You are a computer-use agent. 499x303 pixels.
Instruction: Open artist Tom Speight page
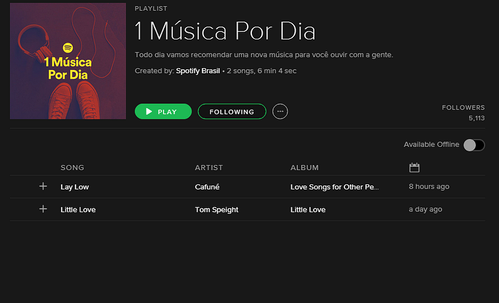tap(216, 210)
